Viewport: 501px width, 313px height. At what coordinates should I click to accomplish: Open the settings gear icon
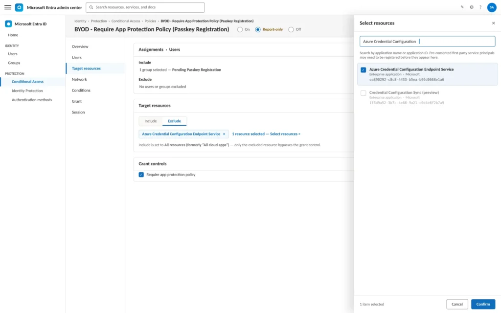coord(471,7)
